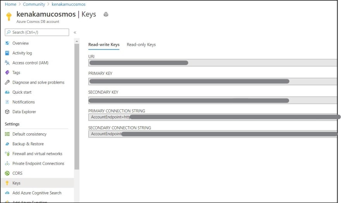
Task: Select the Keys item in Settings
Action: coord(37,183)
